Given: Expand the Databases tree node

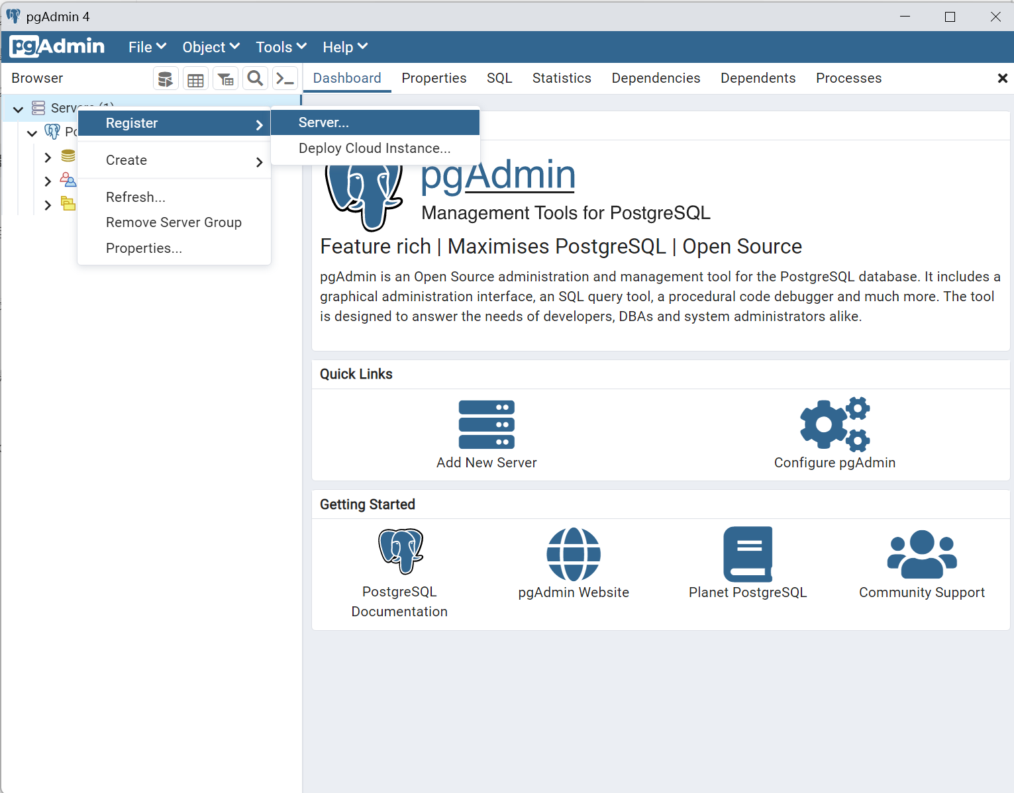Looking at the screenshot, I should (48, 157).
